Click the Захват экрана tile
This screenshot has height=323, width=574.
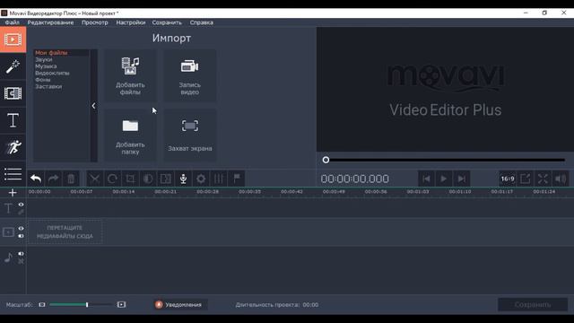pos(189,135)
